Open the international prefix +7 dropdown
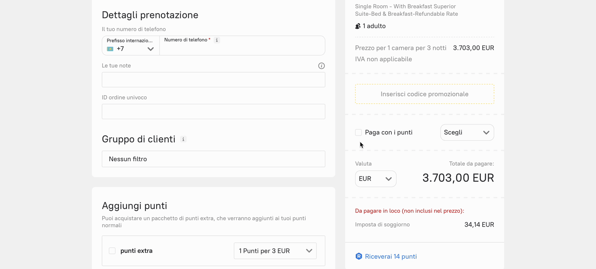596x269 pixels. coord(131,49)
